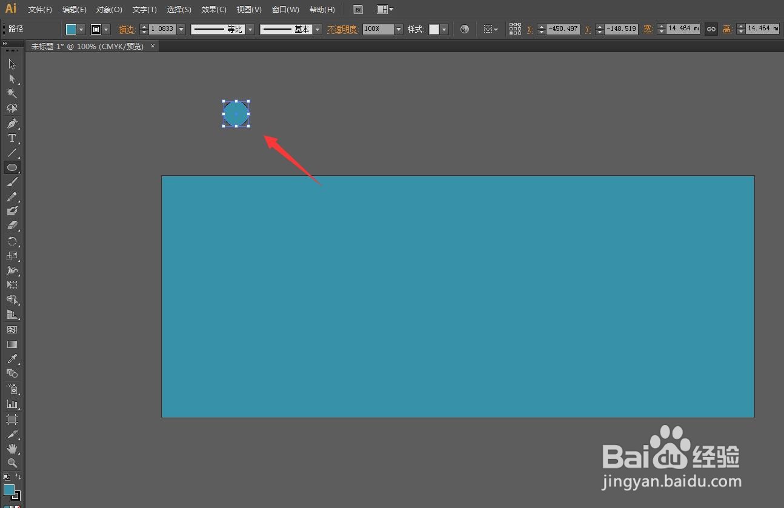Screen dimensions: 784x508
Task: Open the 视图(V) menu
Action: tap(249, 10)
